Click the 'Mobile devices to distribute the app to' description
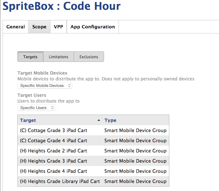Image resolution: width=219 pixels, height=191 pixels. point(106,79)
